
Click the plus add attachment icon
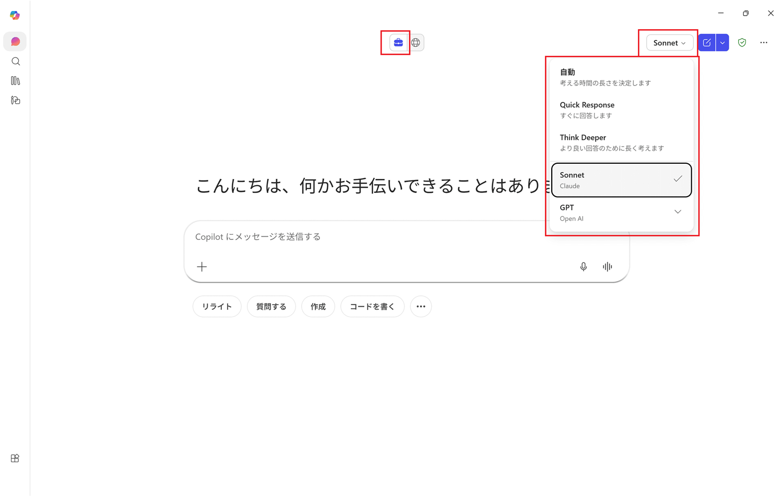point(202,267)
